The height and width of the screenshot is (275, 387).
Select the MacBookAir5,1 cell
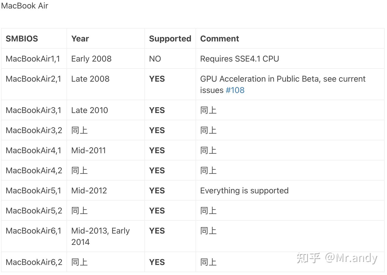pyautogui.click(x=33, y=191)
